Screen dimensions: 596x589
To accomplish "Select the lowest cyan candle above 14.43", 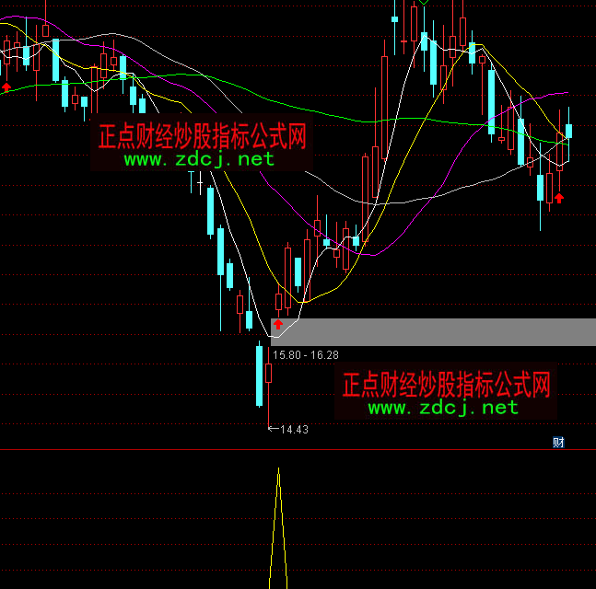I will (x=260, y=375).
